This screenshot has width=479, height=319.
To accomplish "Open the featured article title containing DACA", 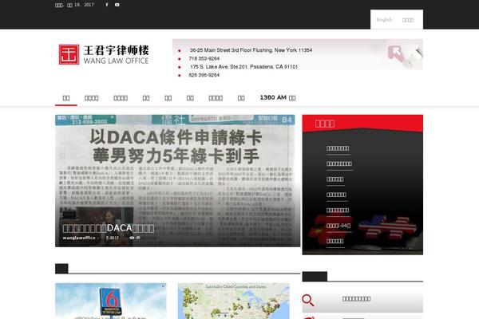I will tap(109, 228).
